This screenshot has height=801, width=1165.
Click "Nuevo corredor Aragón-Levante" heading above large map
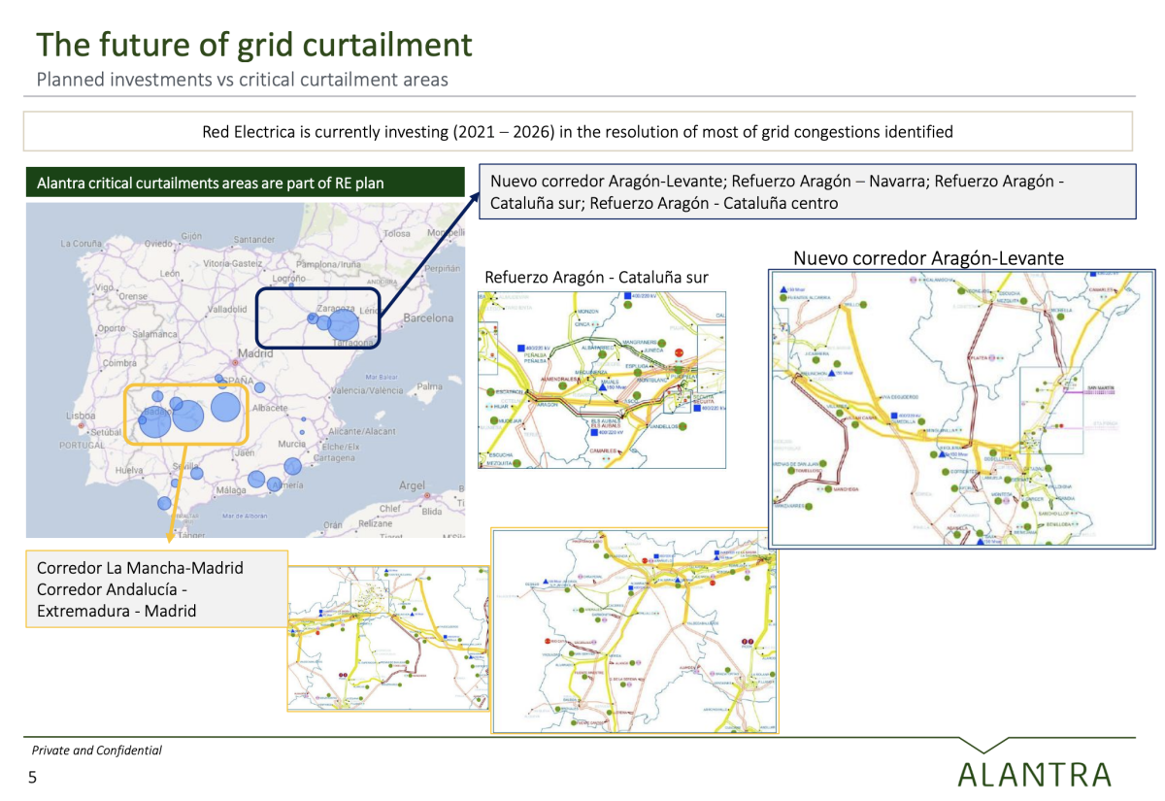tap(928, 258)
